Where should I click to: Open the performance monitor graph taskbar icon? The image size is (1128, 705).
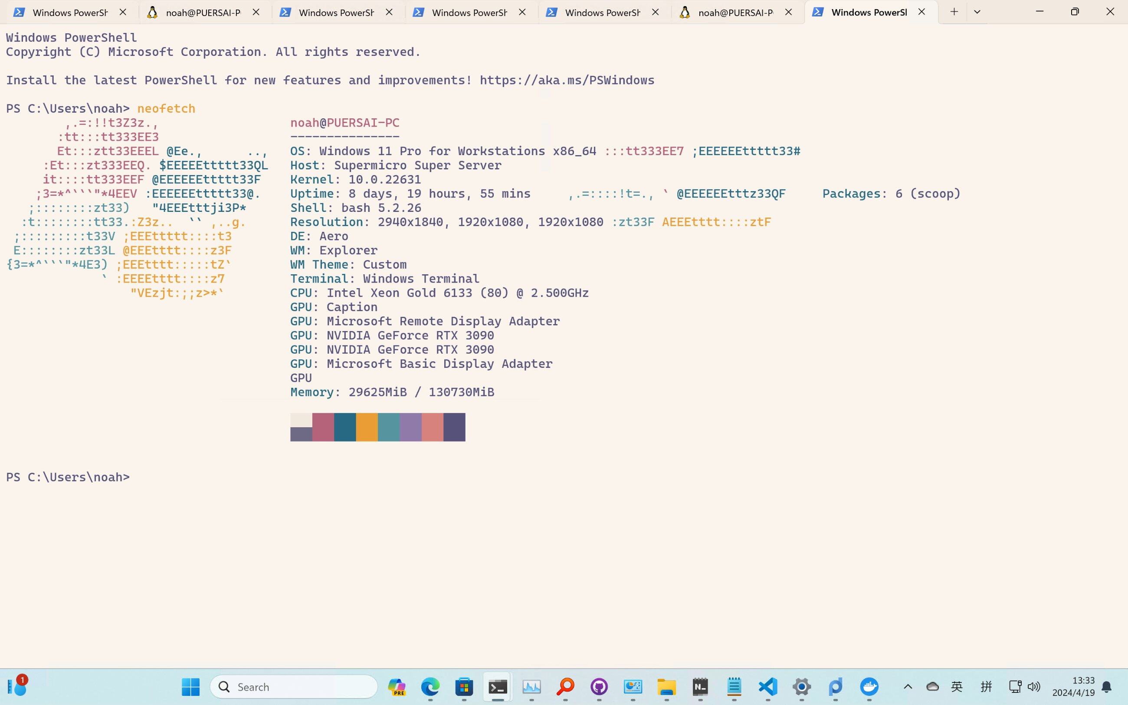tap(531, 687)
